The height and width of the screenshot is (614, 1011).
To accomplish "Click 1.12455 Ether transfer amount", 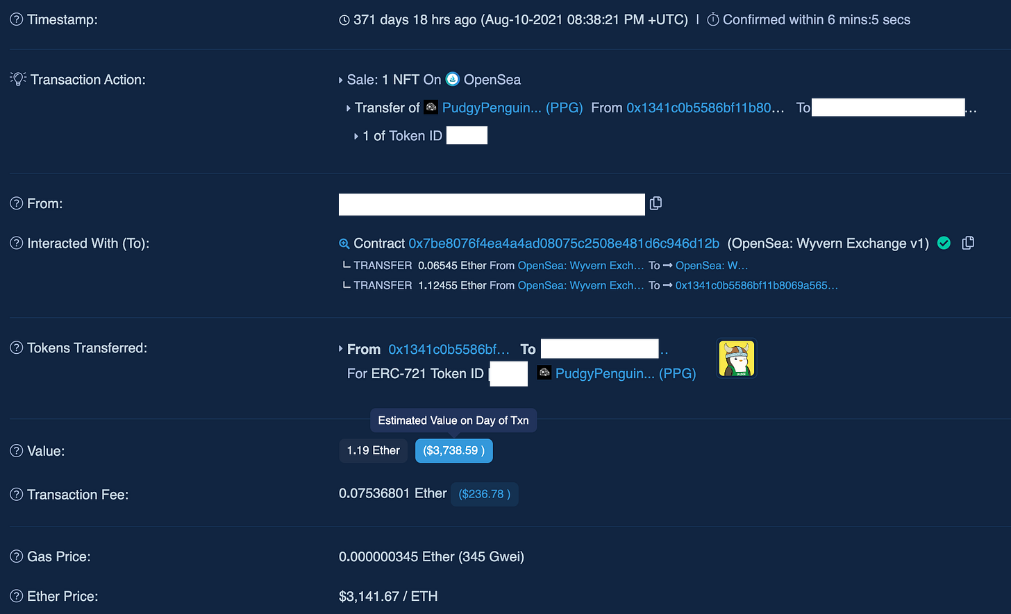I will (x=452, y=285).
